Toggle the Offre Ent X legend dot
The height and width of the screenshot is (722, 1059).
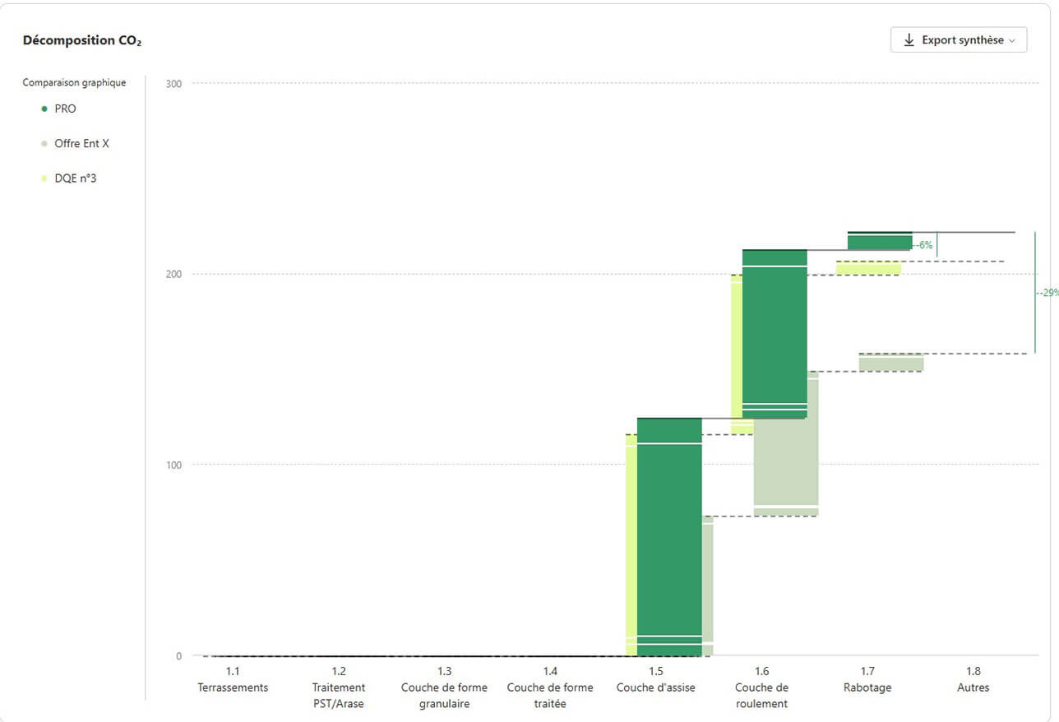pos(44,144)
